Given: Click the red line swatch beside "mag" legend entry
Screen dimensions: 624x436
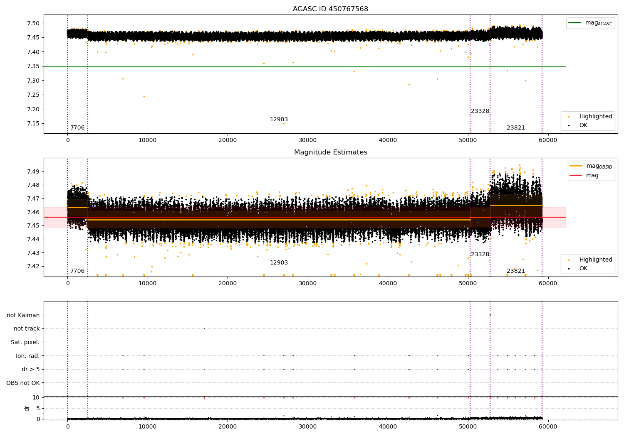Looking at the screenshot, I should click(x=576, y=176).
